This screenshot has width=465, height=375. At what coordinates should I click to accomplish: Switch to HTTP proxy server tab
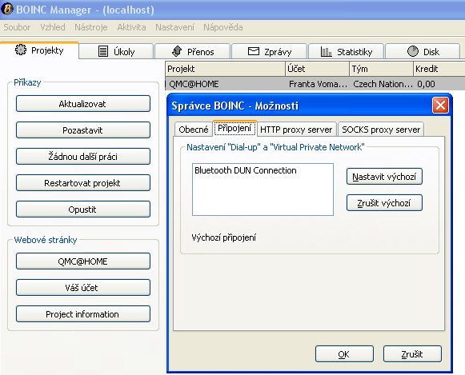pos(296,130)
